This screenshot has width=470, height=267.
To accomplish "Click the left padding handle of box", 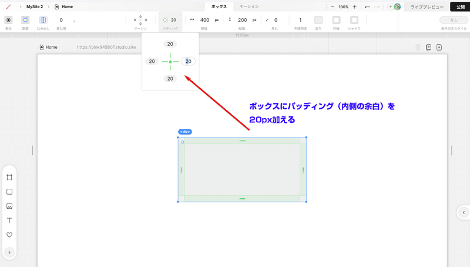I will pyautogui.click(x=181, y=170).
